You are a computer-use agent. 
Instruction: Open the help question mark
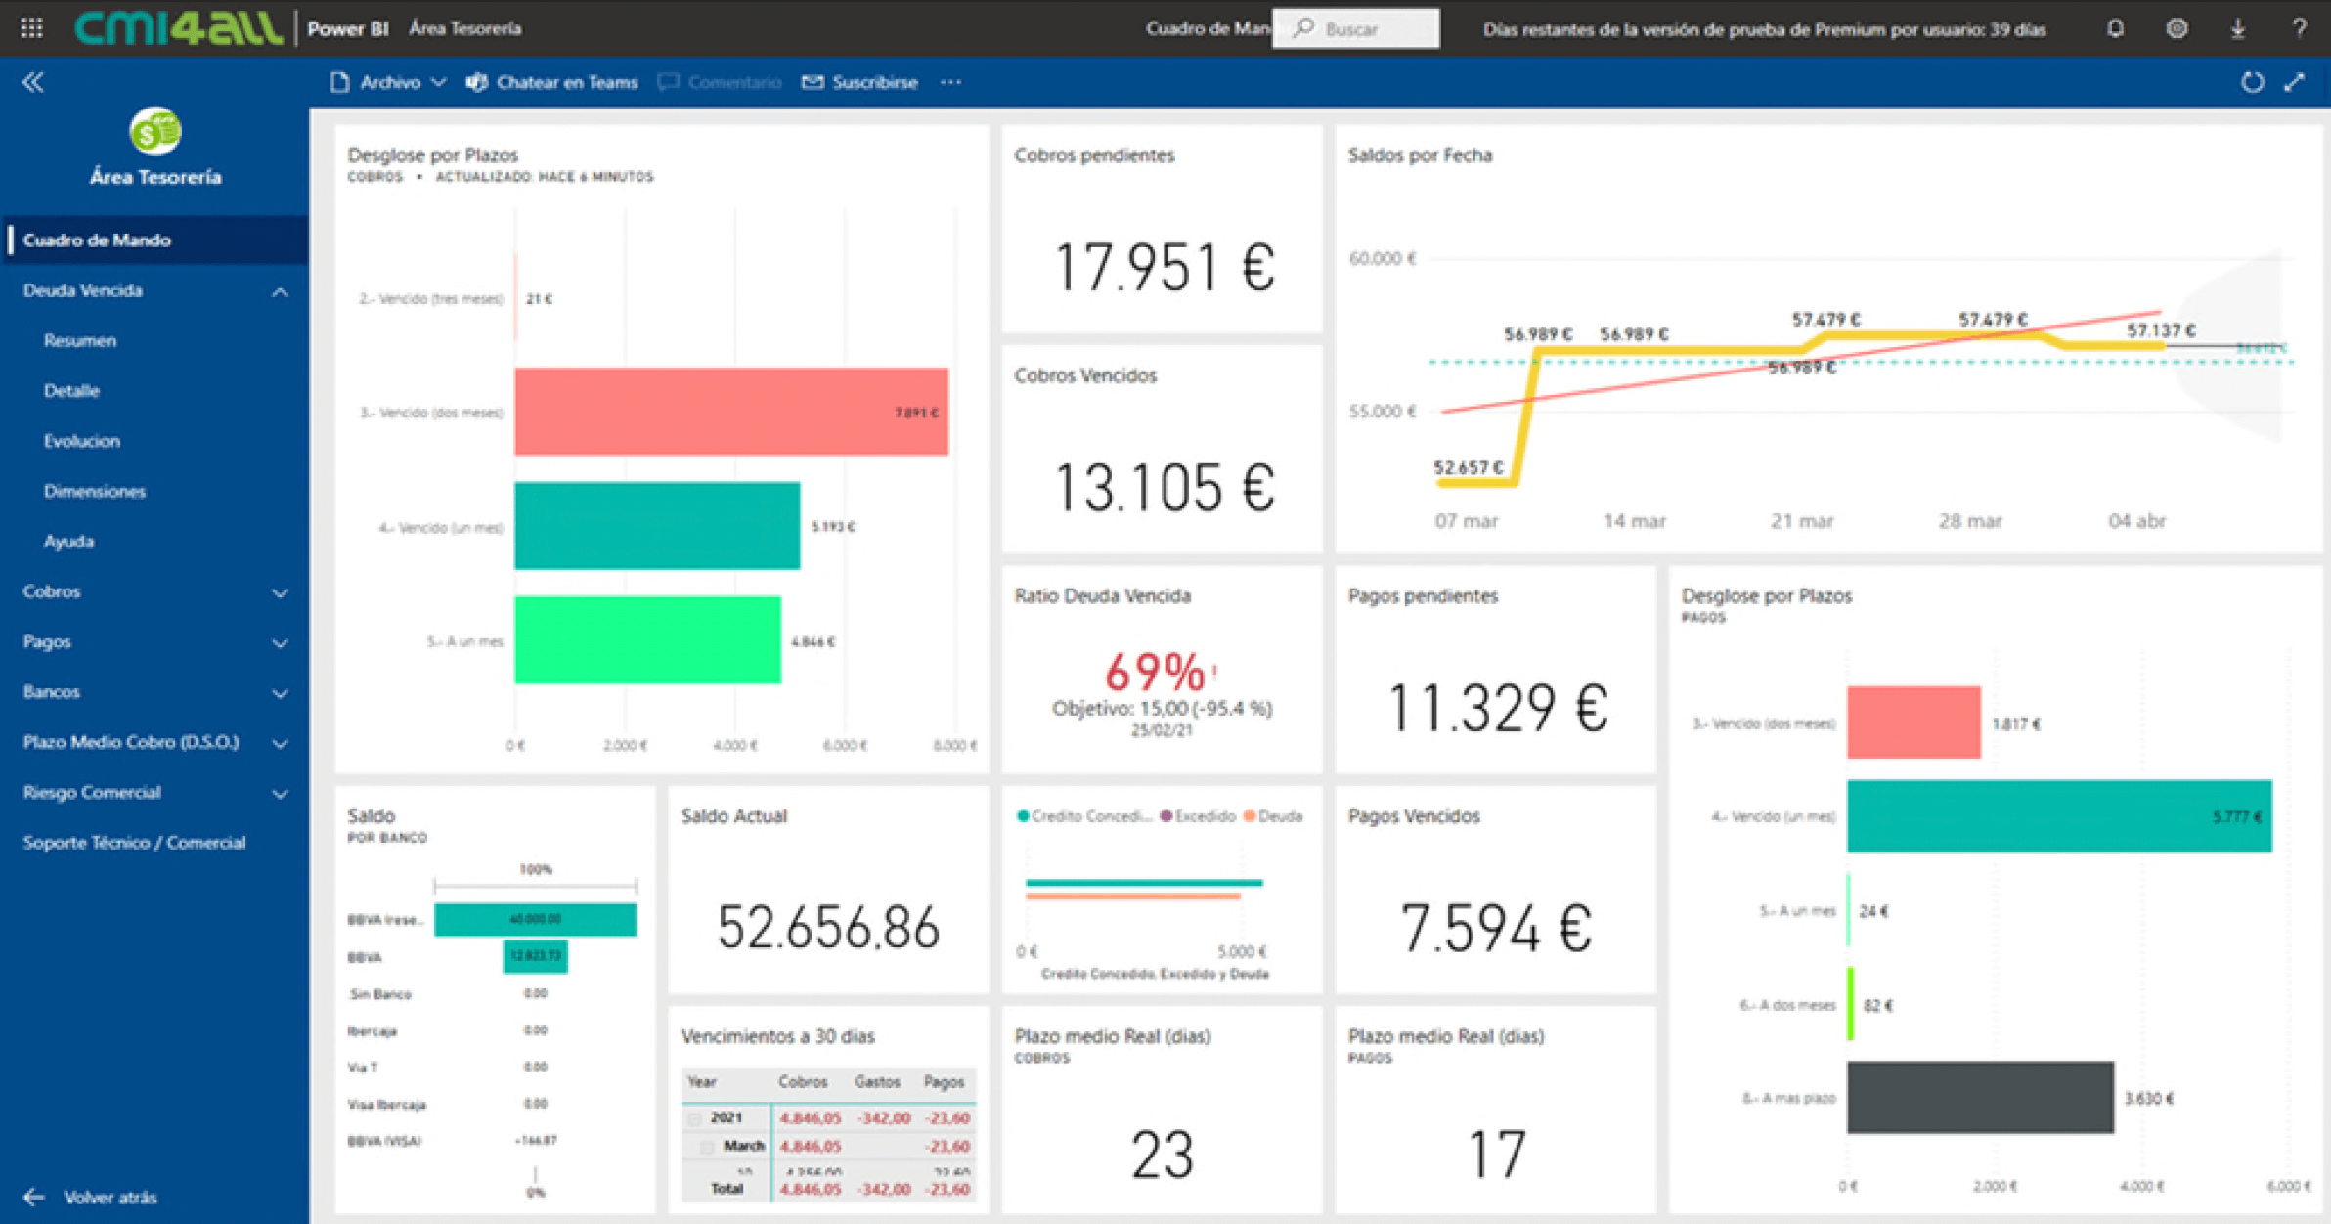pyautogui.click(x=2299, y=28)
